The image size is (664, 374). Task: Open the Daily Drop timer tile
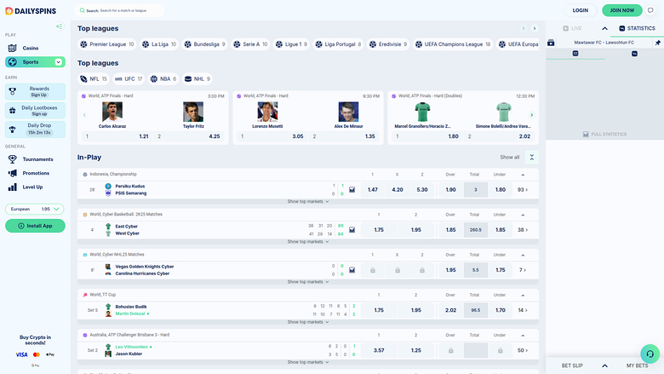point(35,129)
